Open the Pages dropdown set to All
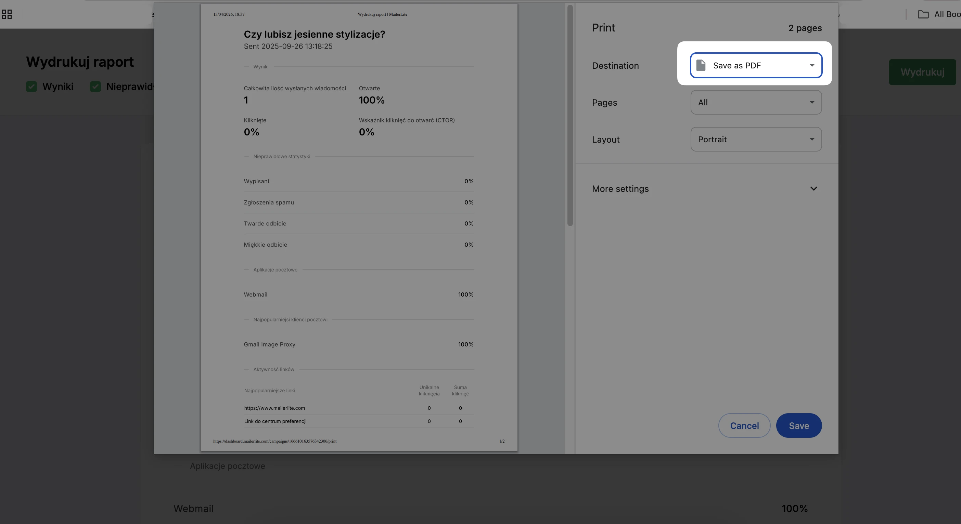961x524 pixels. pos(756,103)
